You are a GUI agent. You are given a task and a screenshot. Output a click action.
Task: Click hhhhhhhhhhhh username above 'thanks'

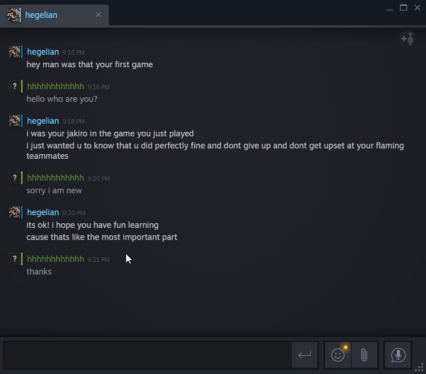click(x=55, y=259)
